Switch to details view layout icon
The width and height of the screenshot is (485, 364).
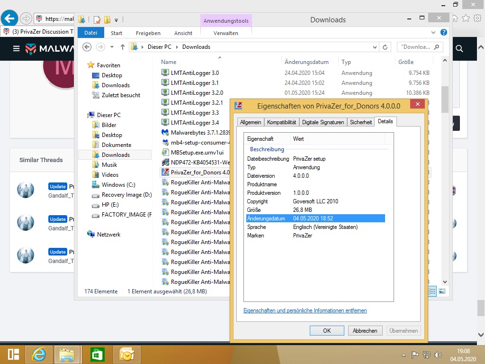click(x=432, y=291)
